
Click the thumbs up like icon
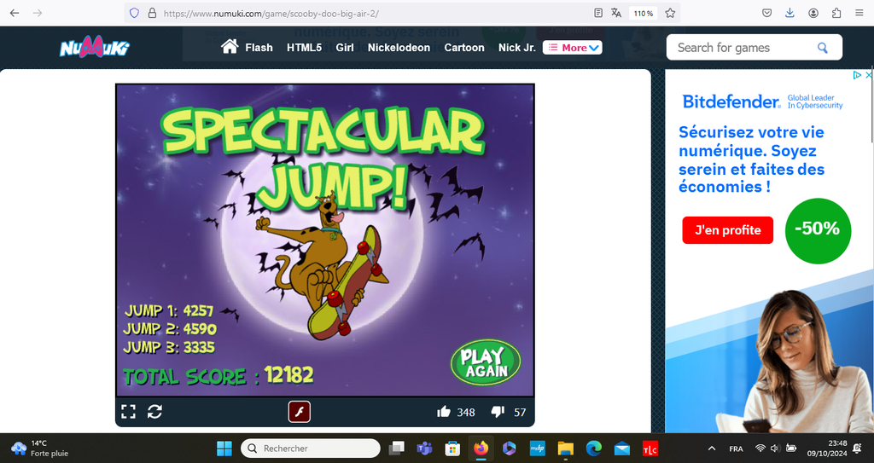444,412
